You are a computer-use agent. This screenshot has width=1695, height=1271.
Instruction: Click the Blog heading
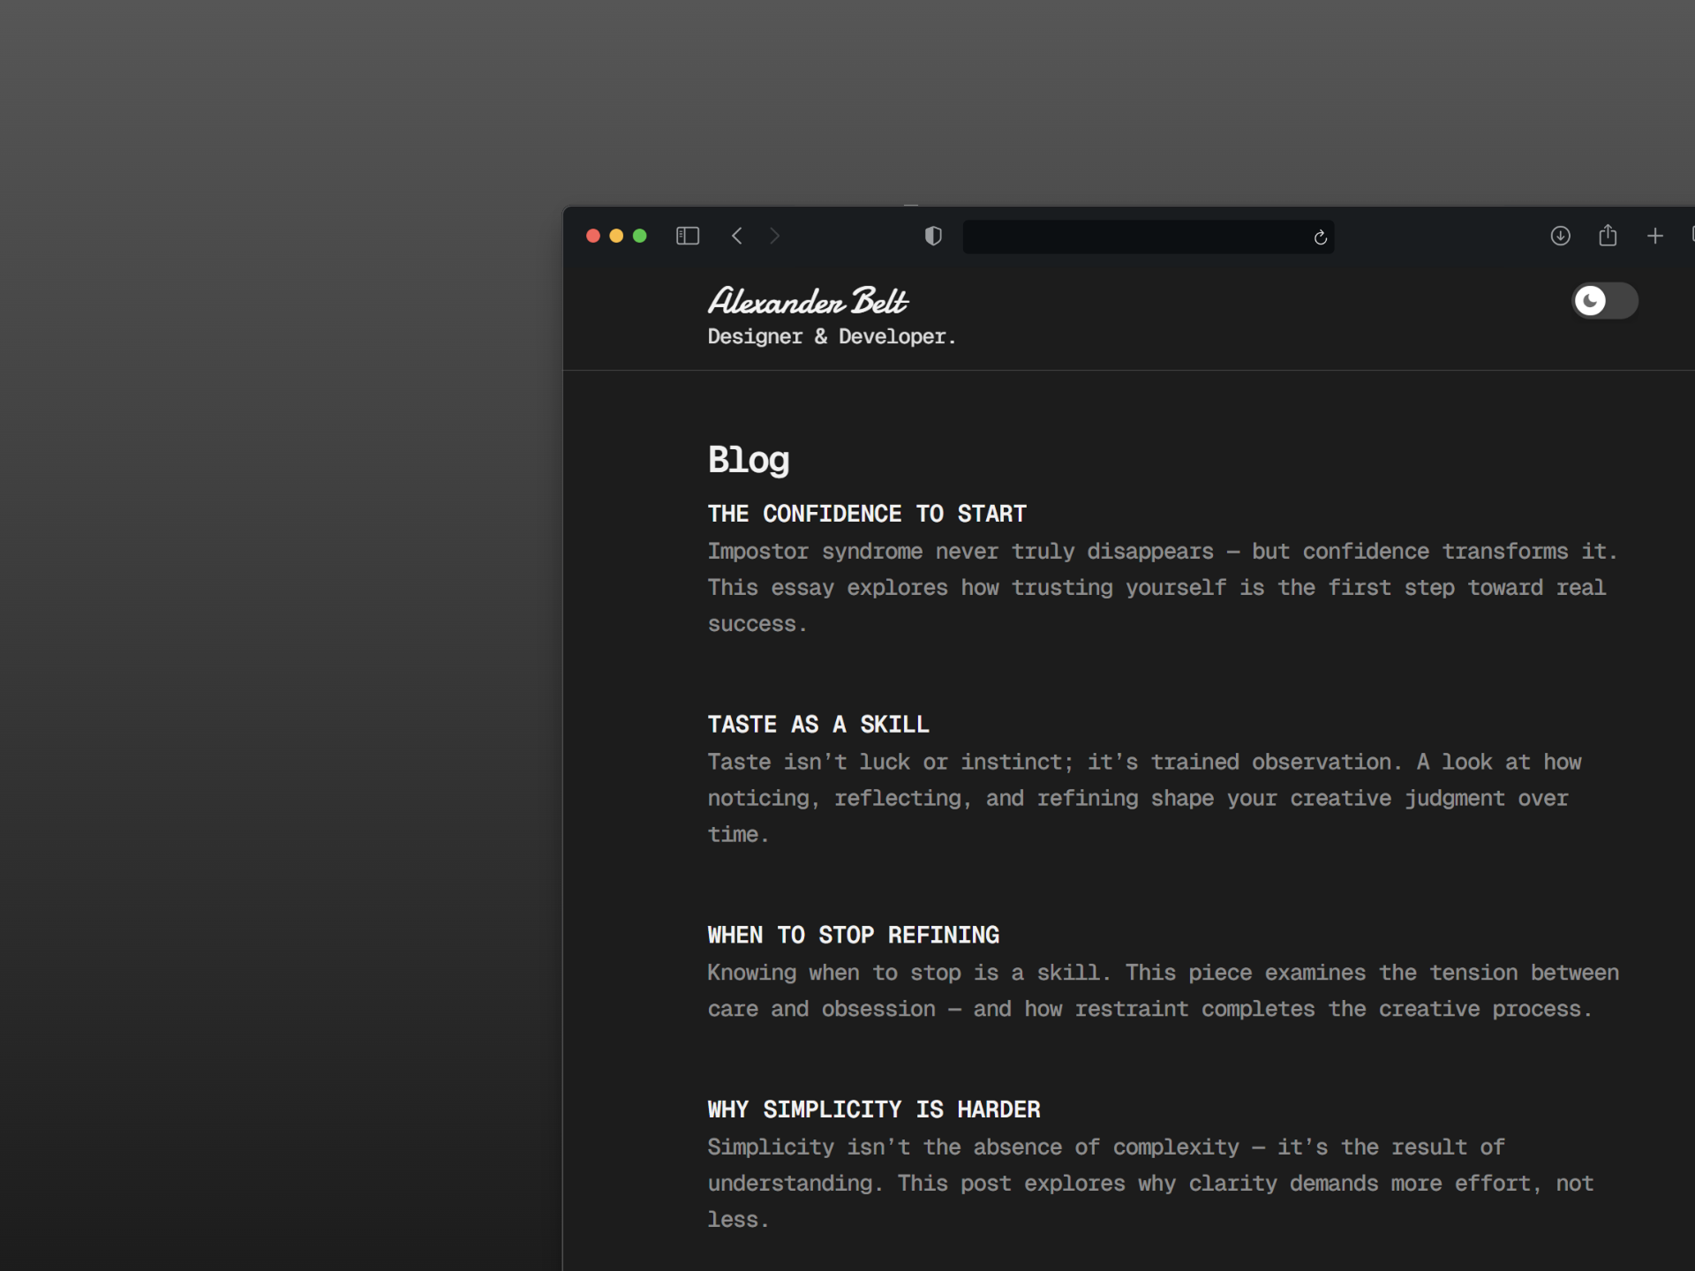748,460
